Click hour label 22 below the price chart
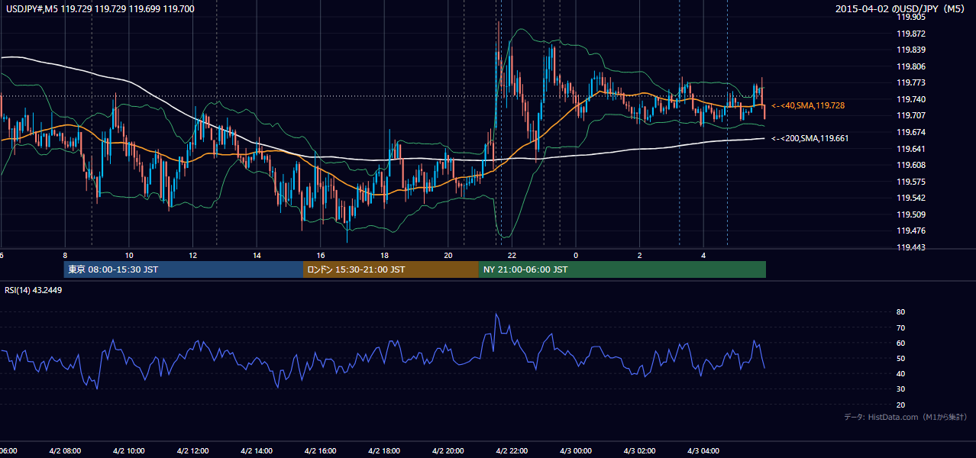 click(512, 255)
